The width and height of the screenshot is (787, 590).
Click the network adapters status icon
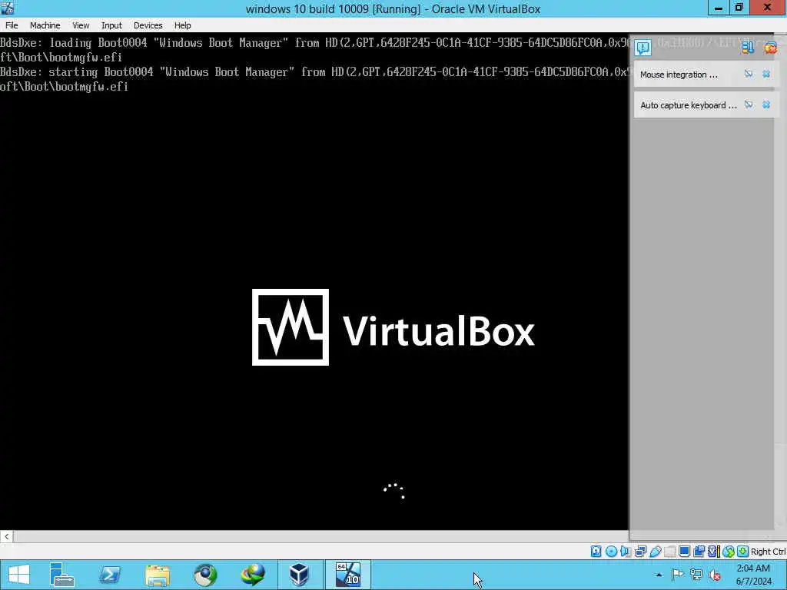pyautogui.click(x=640, y=552)
